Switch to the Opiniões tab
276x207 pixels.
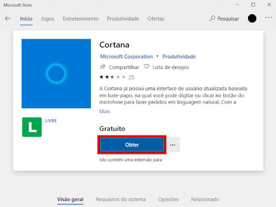[169, 199]
